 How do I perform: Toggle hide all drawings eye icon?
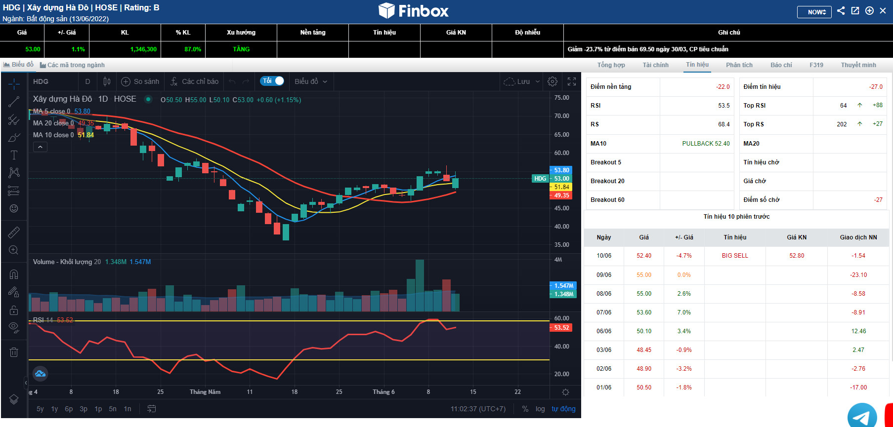click(14, 327)
